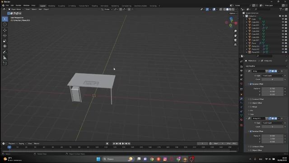Open Fit Type dropdown in Array modifier
This screenshot has width=289, height=163.
coord(272,76)
